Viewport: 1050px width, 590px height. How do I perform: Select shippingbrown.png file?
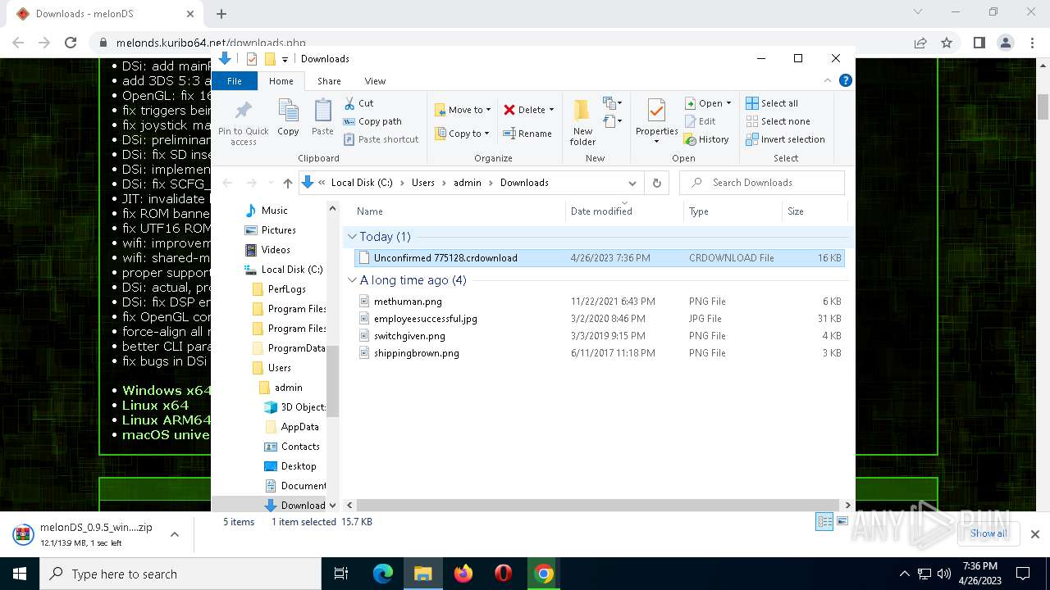click(x=599, y=353)
